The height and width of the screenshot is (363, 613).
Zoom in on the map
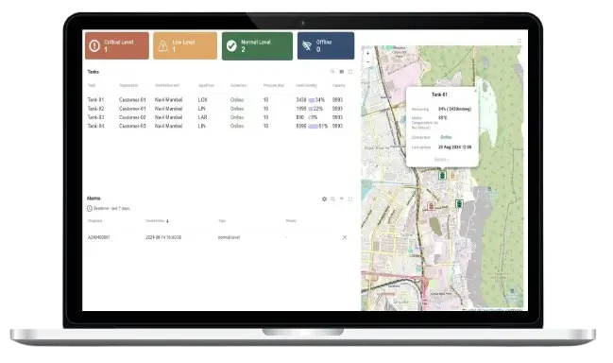coord(367,54)
